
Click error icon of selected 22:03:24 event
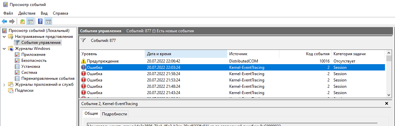click(84, 67)
